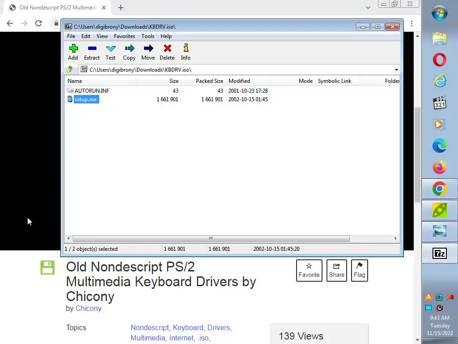This screenshot has height=344, width=458.
Task: Open the Windows Start orb
Action: click(x=440, y=12)
